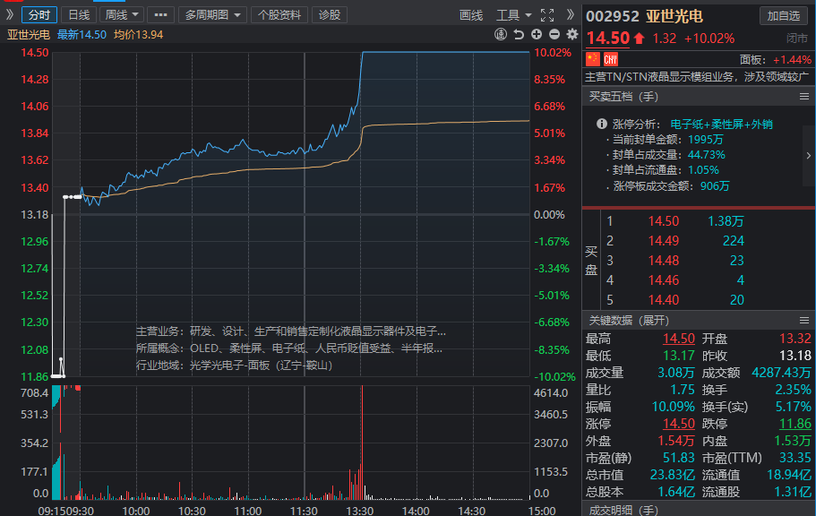Image resolution: width=816 pixels, height=516 pixels.
Task: Click the CNY currency badge
Action: tap(611, 59)
